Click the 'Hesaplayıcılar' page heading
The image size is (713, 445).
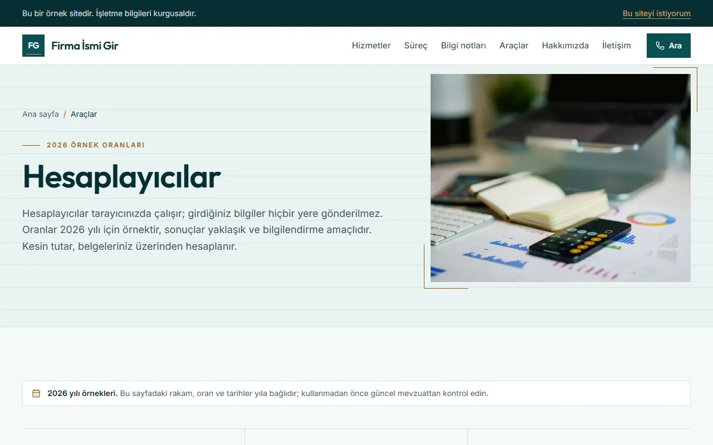[121, 177]
